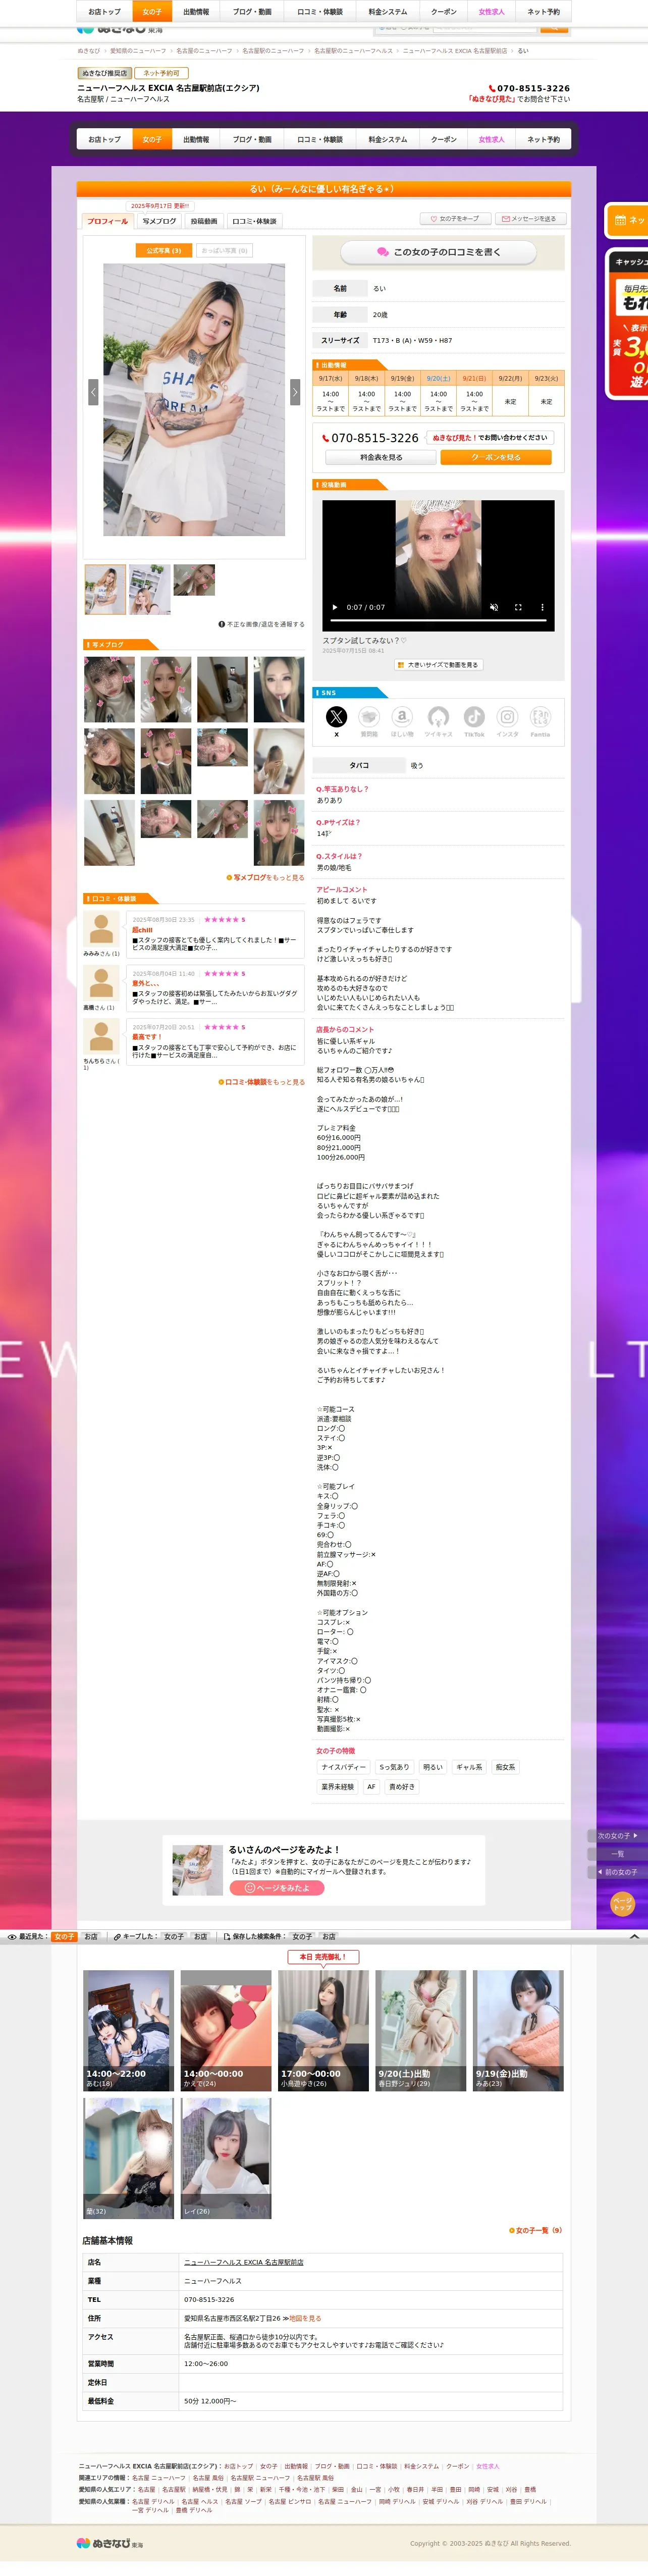
Task: Click the ナイスバディー feature tag
Action: point(343,1767)
